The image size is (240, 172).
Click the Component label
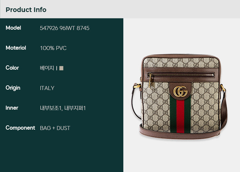(20, 128)
